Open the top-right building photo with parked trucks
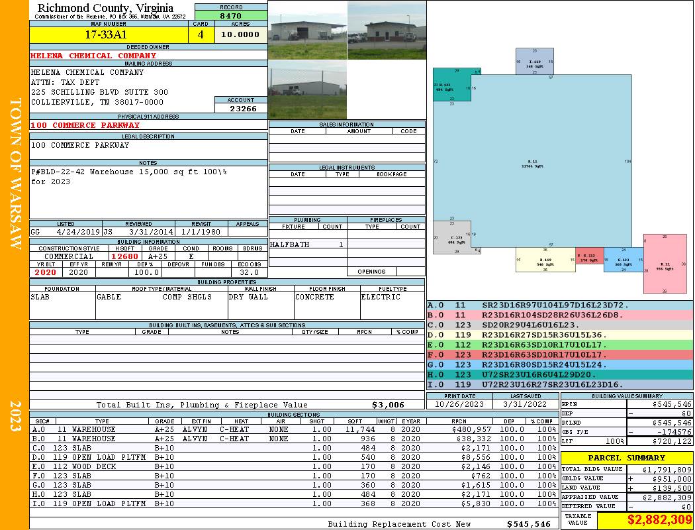 click(x=387, y=30)
